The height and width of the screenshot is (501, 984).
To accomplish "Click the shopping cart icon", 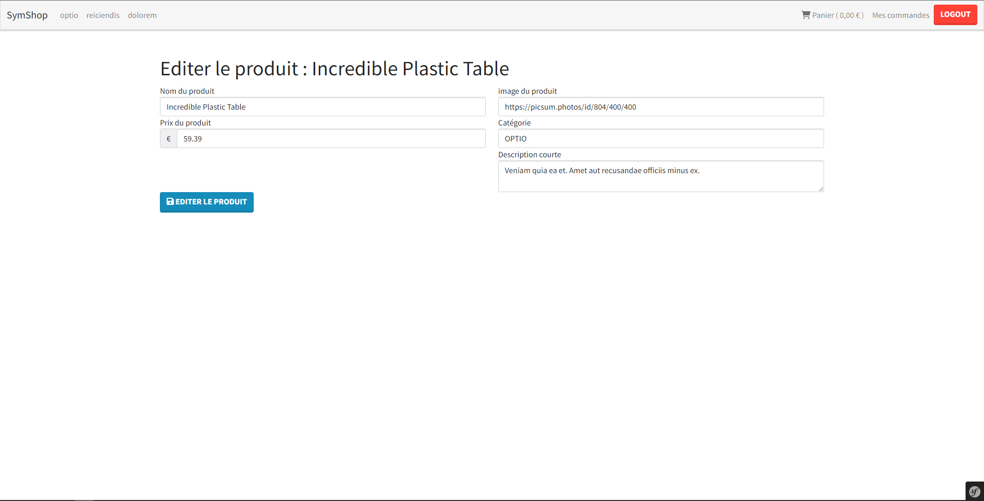I will (x=806, y=15).
